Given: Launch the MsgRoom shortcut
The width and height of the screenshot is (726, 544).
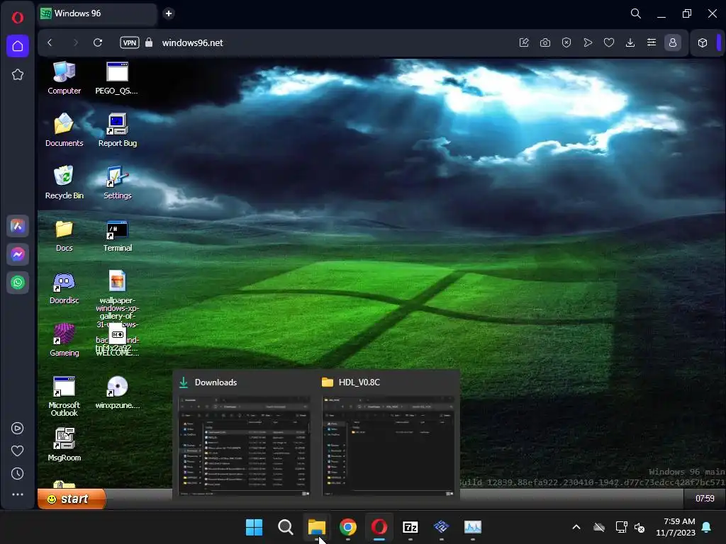Looking at the screenshot, I should click(x=64, y=445).
